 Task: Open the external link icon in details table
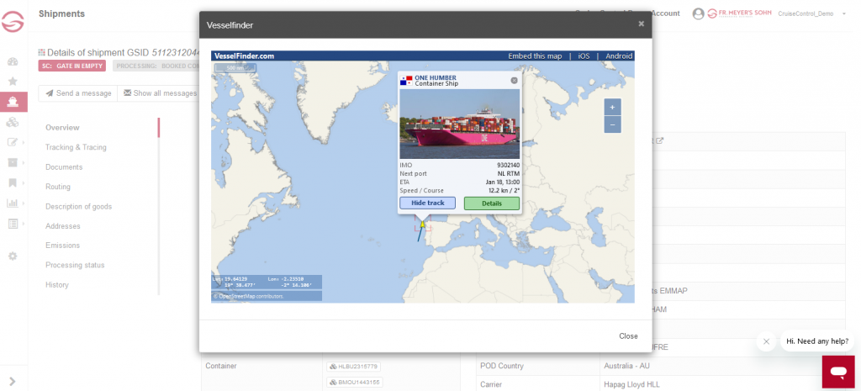(661, 140)
